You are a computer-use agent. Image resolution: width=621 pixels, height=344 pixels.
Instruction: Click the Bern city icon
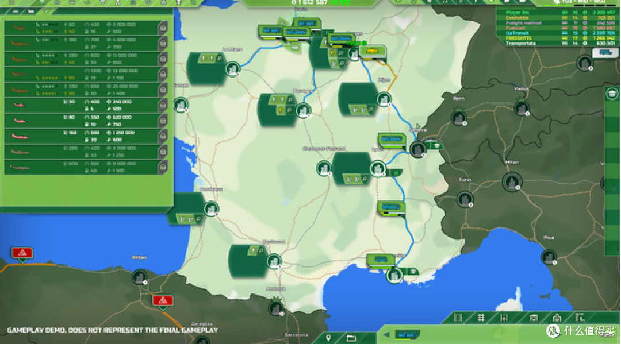[459, 118]
